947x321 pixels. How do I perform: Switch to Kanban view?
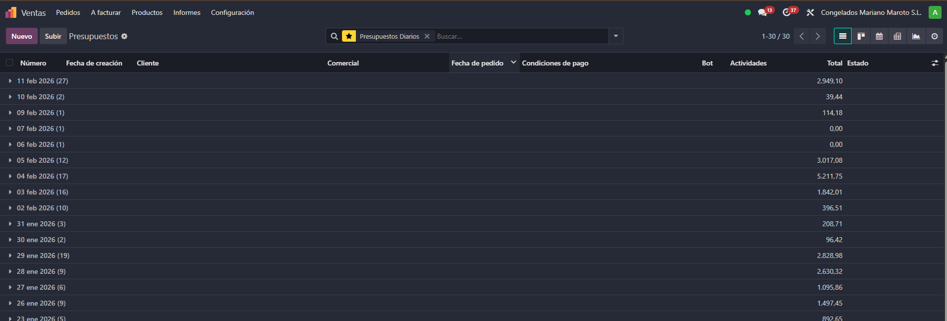[861, 36]
